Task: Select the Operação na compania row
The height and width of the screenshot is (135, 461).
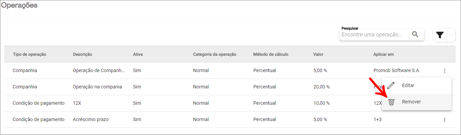Action: click(230, 87)
